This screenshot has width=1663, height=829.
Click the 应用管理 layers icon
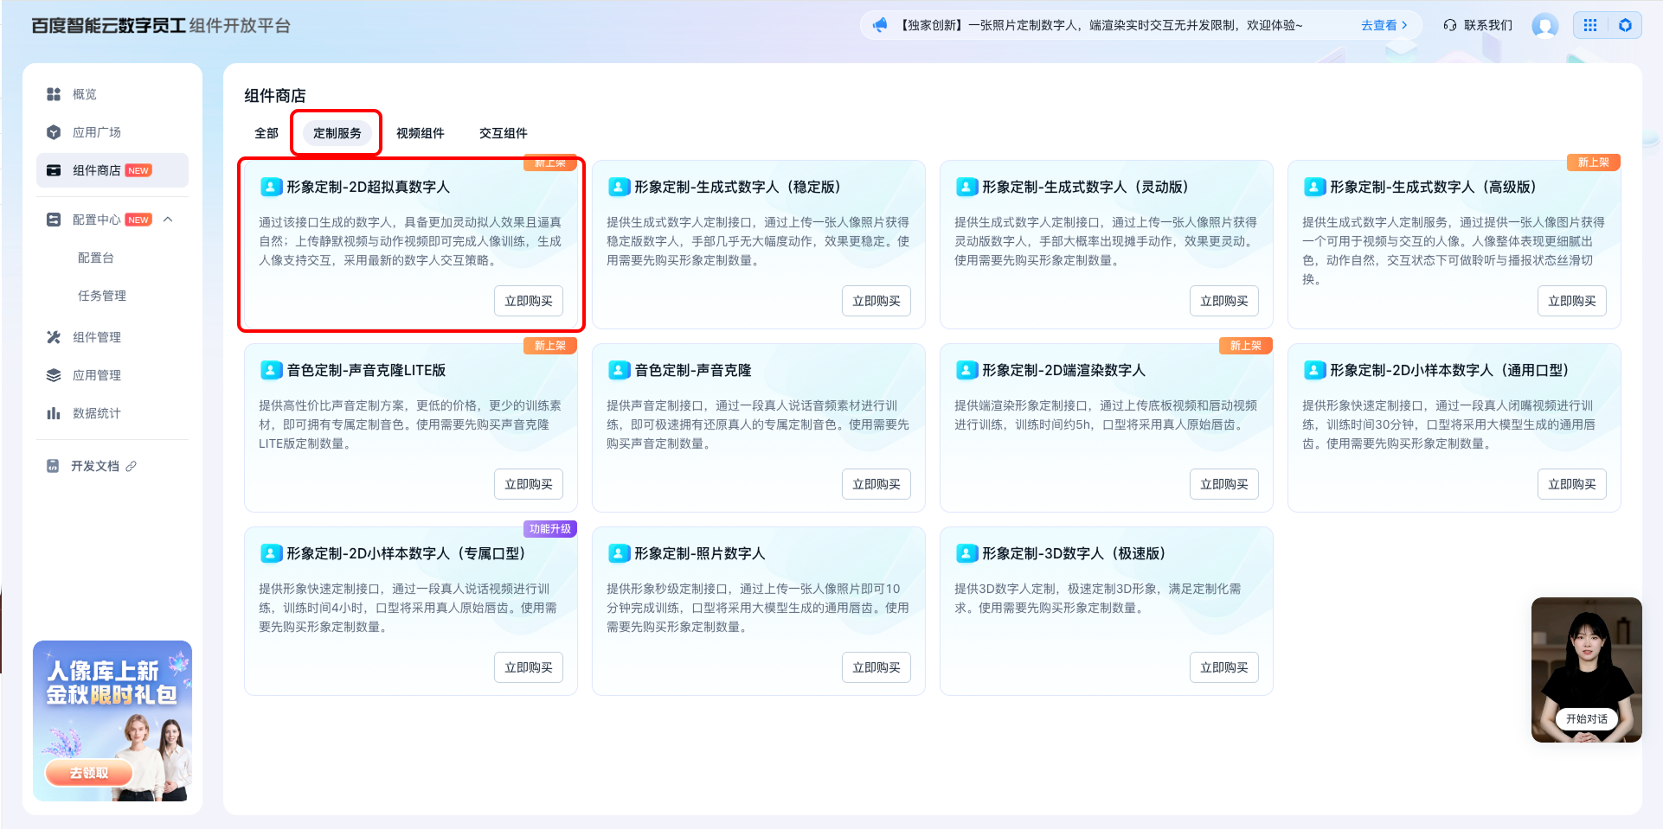point(54,375)
